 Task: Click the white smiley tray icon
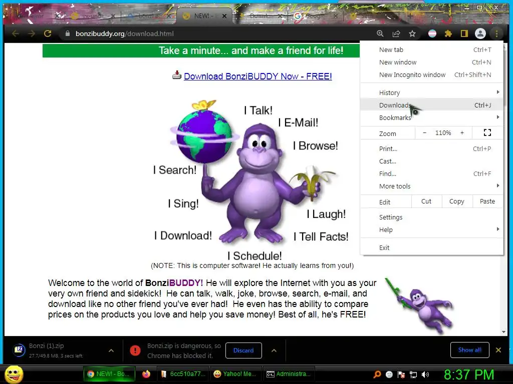389,374
